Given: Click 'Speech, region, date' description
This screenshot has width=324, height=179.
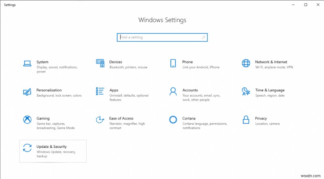Looking at the screenshot, I should point(270,95).
